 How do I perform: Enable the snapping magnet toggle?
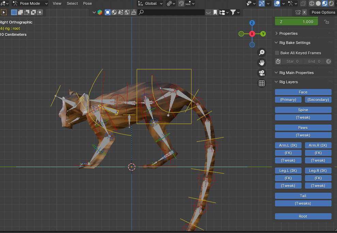[x=181, y=3]
